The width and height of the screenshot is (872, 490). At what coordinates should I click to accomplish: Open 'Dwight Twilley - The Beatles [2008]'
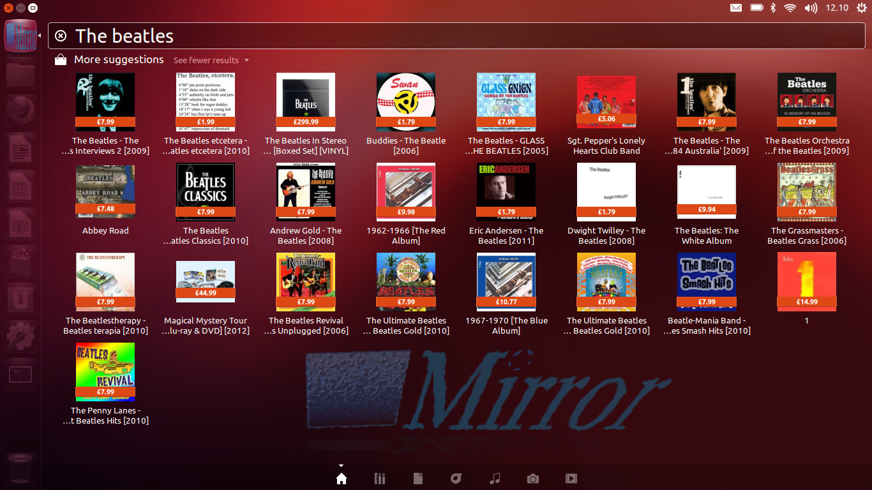click(x=606, y=204)
